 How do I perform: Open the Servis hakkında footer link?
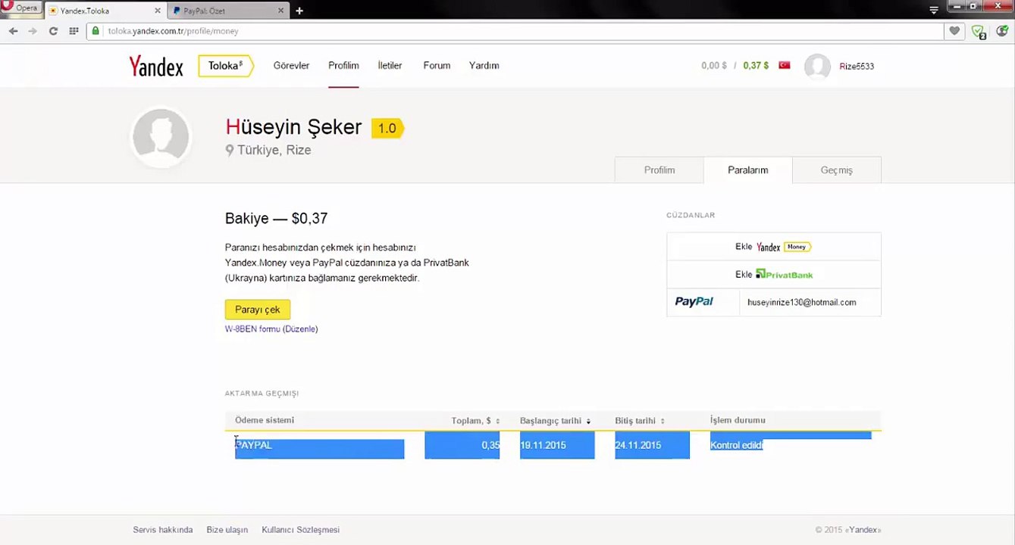click(163, 530)
